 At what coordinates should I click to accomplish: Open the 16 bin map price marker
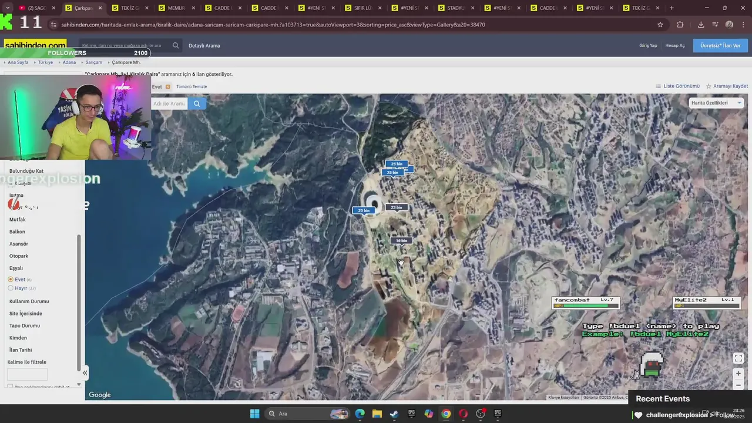[401, 241]
